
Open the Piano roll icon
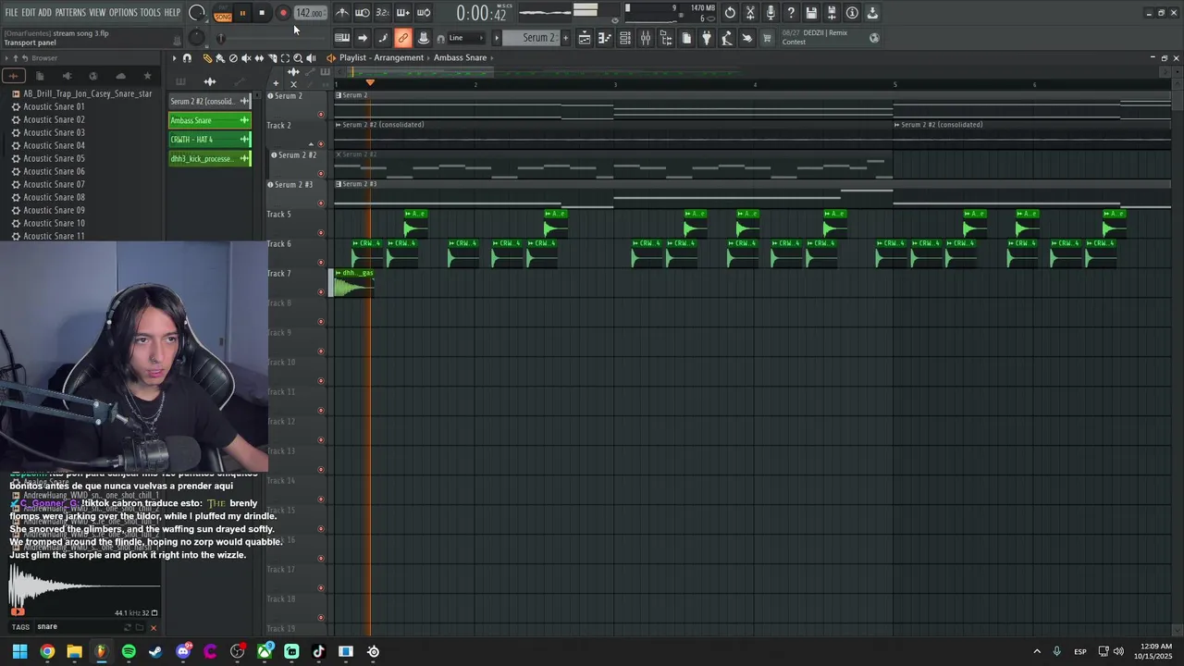(x=605, y=38)
